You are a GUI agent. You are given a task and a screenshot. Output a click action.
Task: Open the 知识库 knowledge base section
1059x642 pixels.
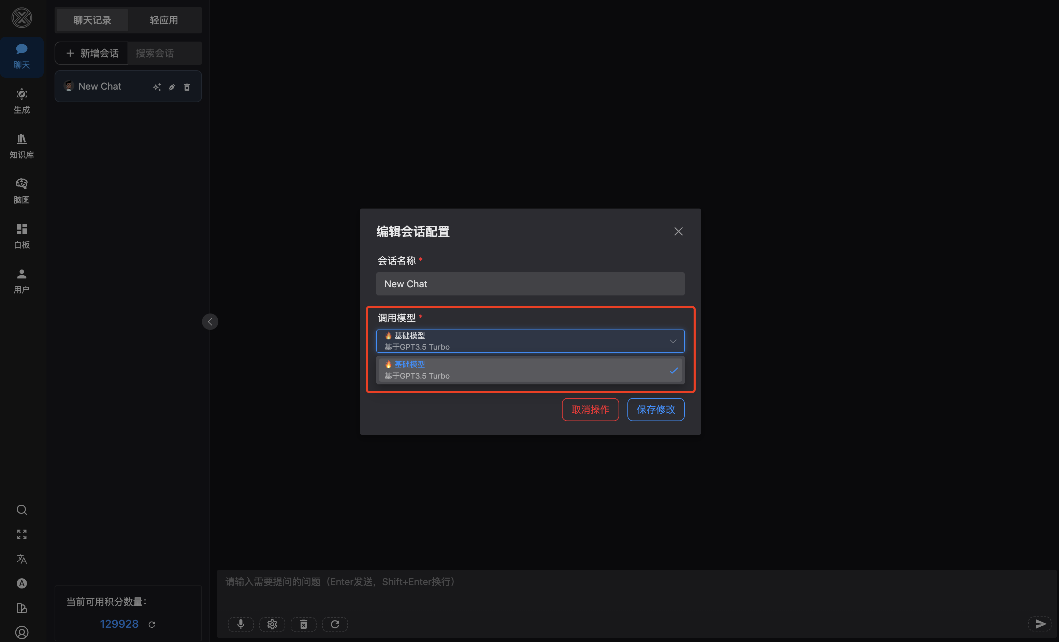pyautogui.click(x=21, y=146)
